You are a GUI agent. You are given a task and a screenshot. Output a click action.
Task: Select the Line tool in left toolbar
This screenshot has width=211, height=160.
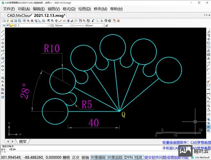3,31
